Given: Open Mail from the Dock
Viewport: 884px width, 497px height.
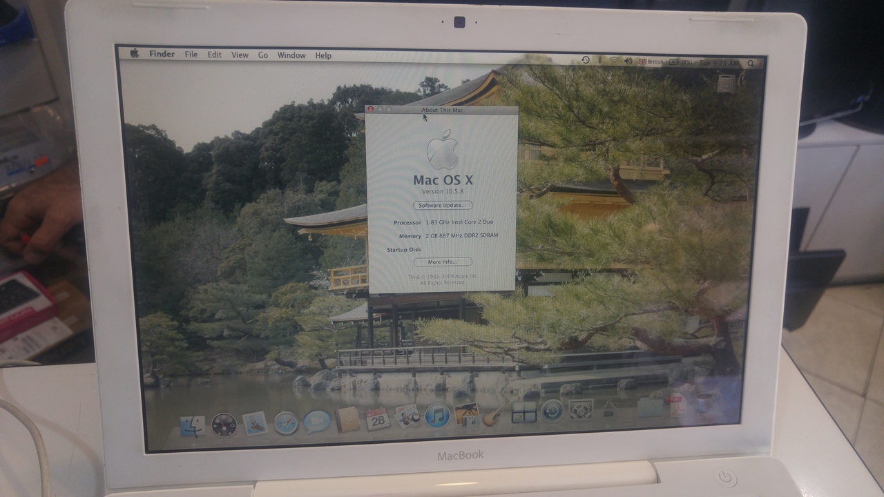Looking at the screenshot, I should click(255, 423).
